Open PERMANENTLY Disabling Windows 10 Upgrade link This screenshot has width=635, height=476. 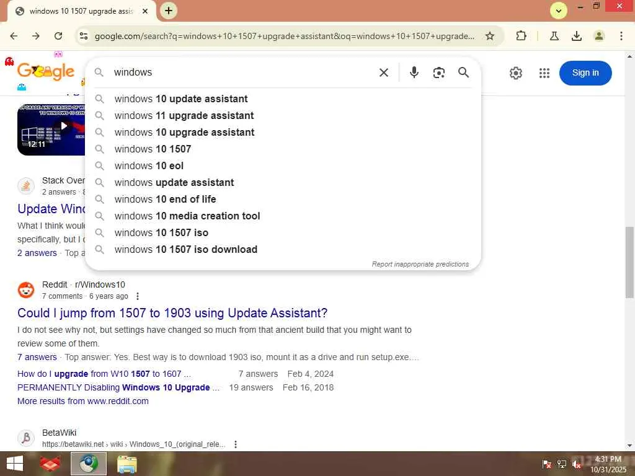coord(118,388)
